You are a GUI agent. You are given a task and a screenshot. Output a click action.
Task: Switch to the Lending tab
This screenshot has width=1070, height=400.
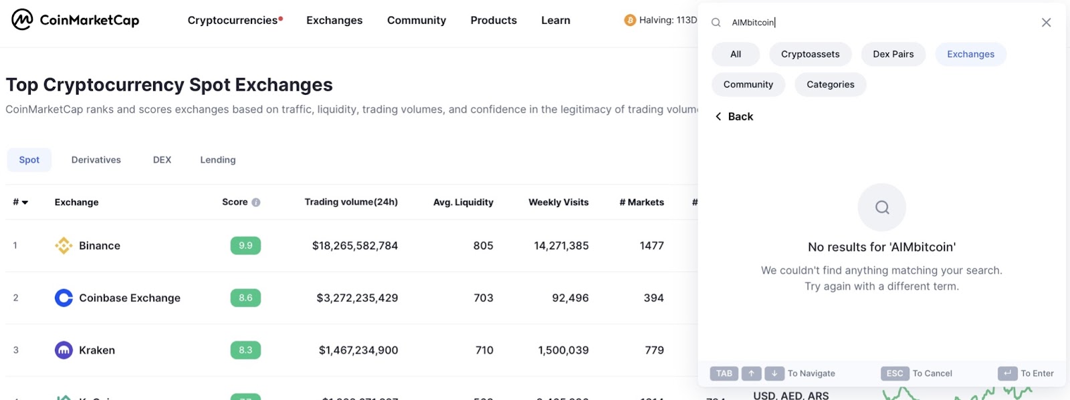tap(218, 160)
